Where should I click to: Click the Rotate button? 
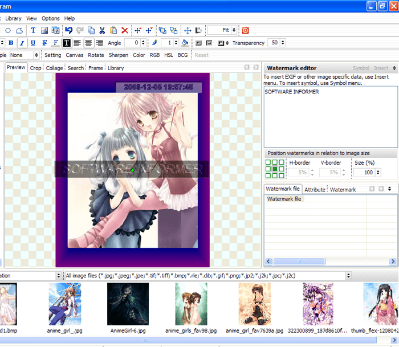click(96, 55)
